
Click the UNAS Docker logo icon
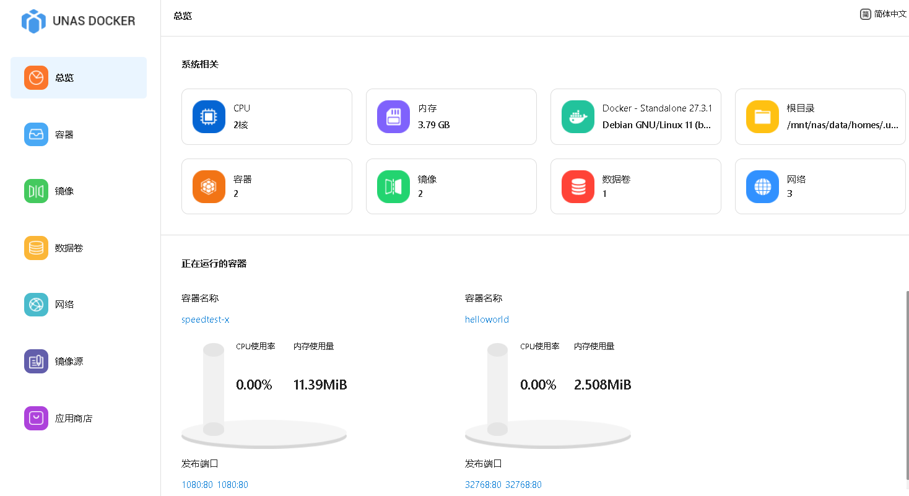coord(33,21)
